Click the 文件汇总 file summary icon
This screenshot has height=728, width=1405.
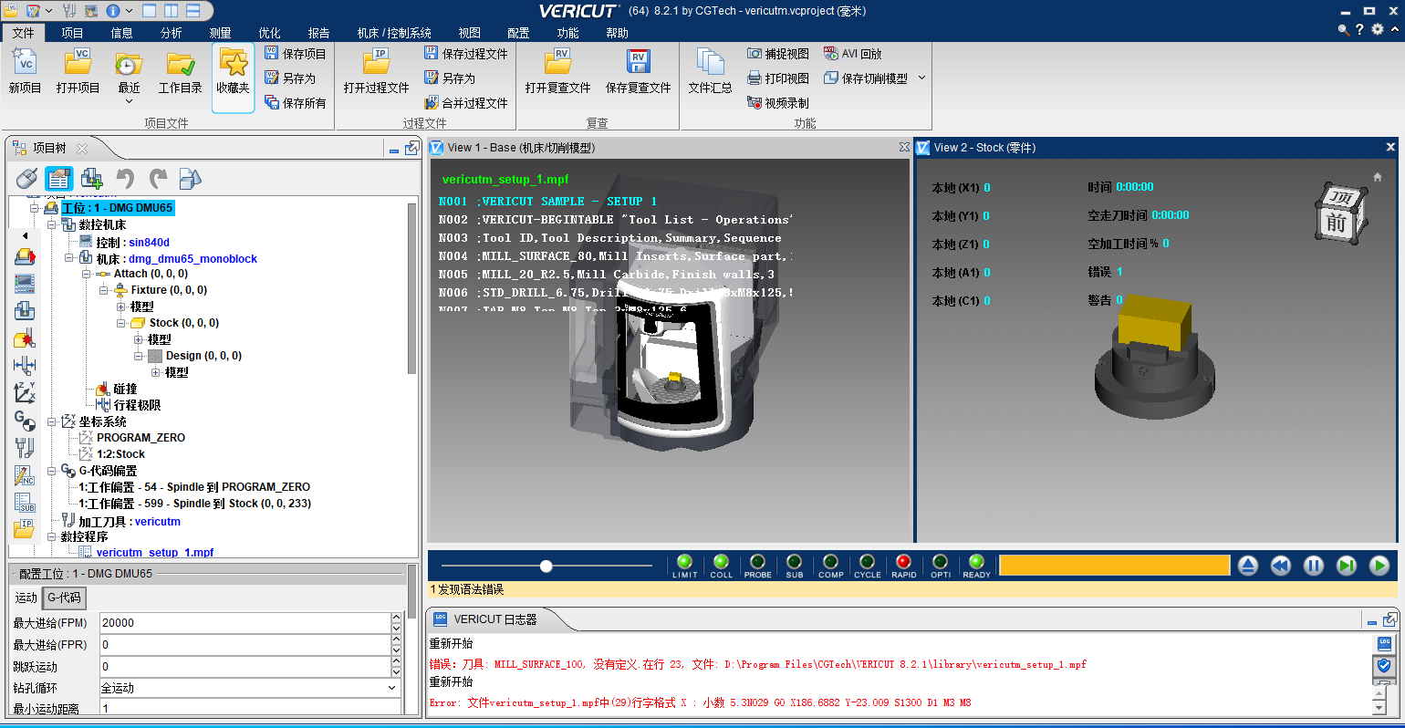(x=710, y=63)
